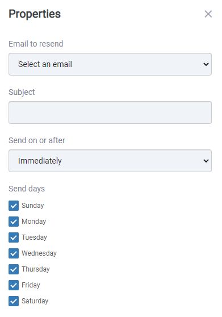Open the 'Immediately' timing dropdown
222x317 pixels.
tap(110, 161)
